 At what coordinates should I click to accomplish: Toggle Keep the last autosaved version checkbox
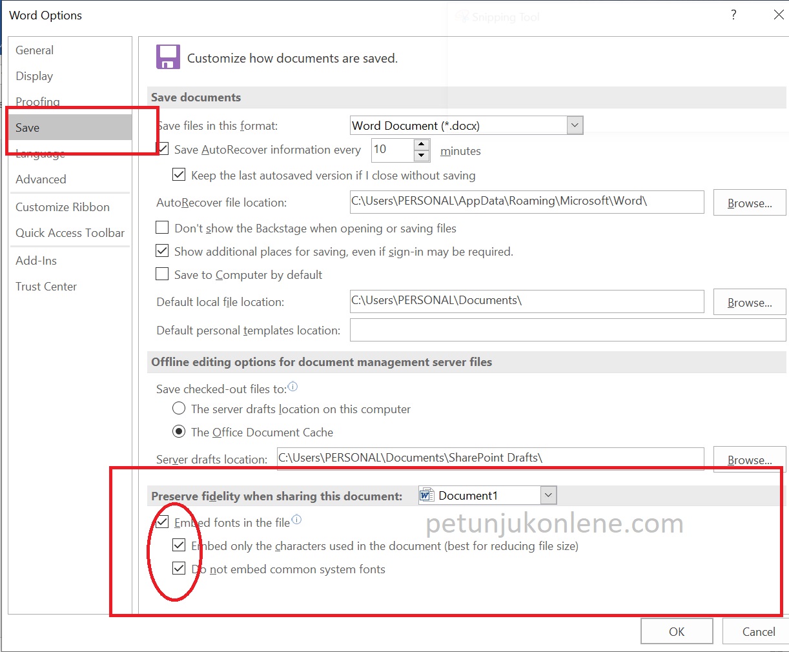click(x=179, y=175)
